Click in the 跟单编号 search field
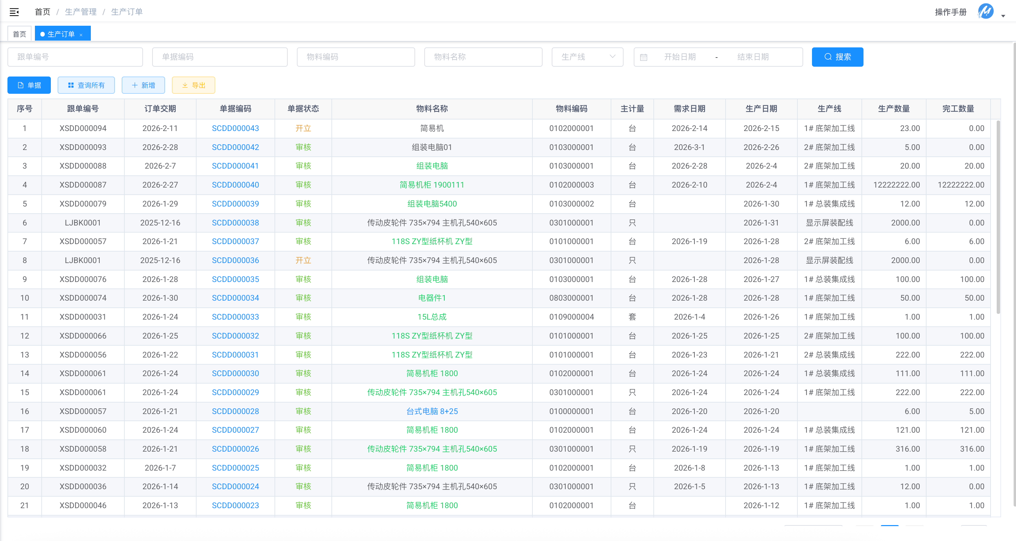The image size is (1016, 541). [x=75, y=57]
